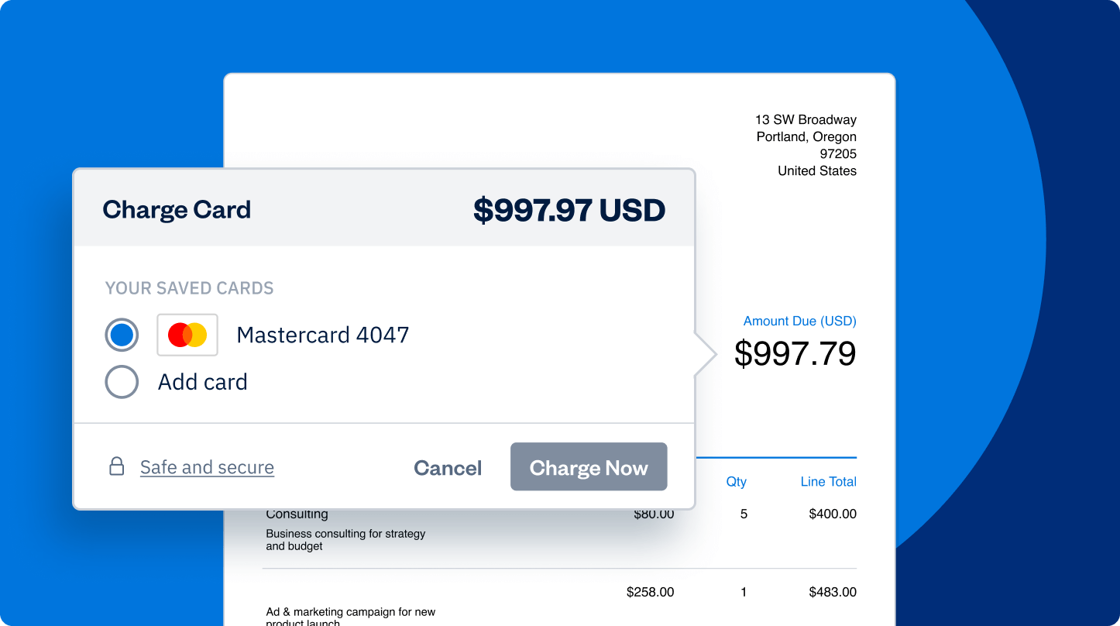
Task: Click the $400.00 line total
Action: pyautogui.click(x=833, y=514)
